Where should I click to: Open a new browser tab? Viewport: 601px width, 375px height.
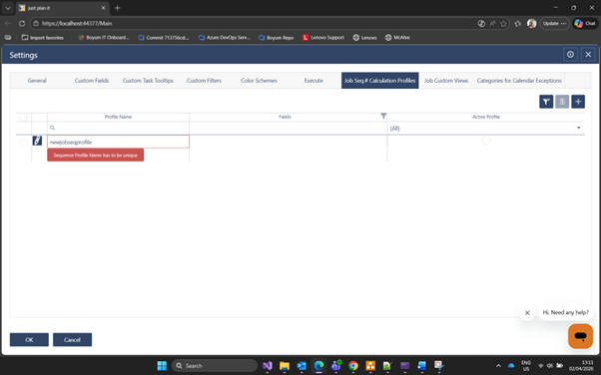(x=118, y=8)
